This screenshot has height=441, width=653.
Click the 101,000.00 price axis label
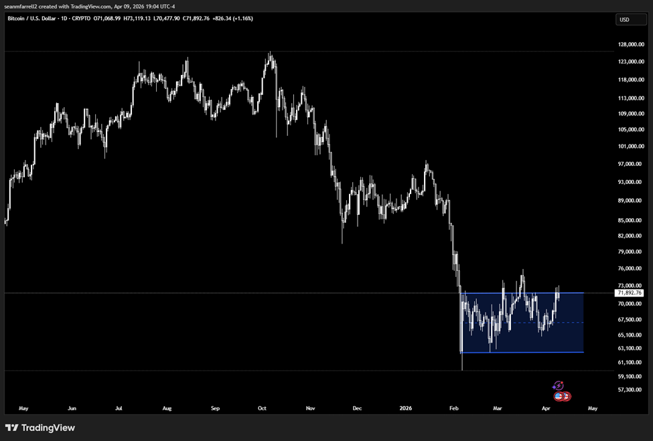point(631,147)
